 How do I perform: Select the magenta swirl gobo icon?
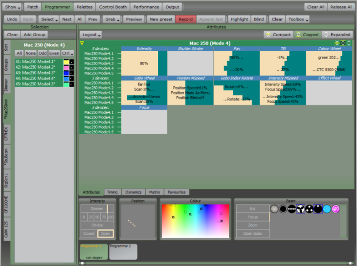335,209
